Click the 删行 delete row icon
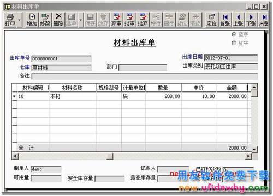The image size is (273, 196). click(169, 20)
